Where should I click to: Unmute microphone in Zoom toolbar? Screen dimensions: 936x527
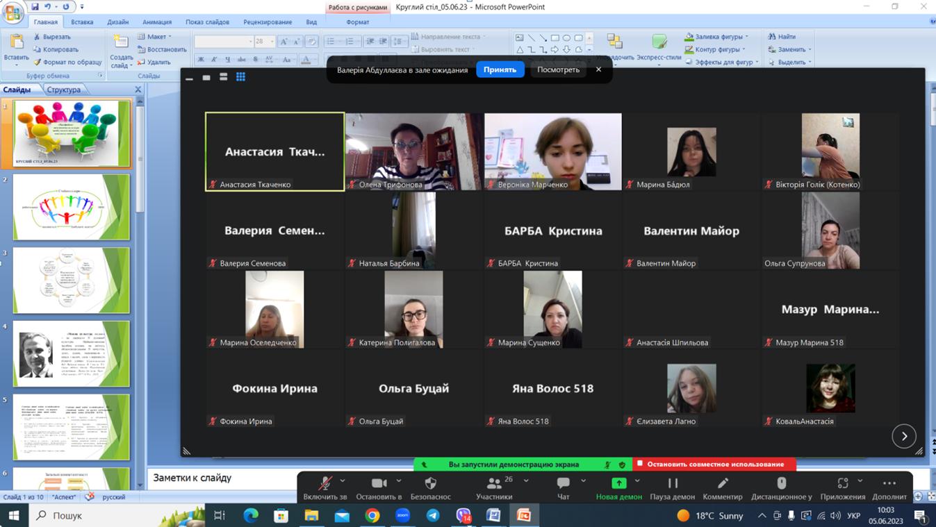(x=325, y=483)
